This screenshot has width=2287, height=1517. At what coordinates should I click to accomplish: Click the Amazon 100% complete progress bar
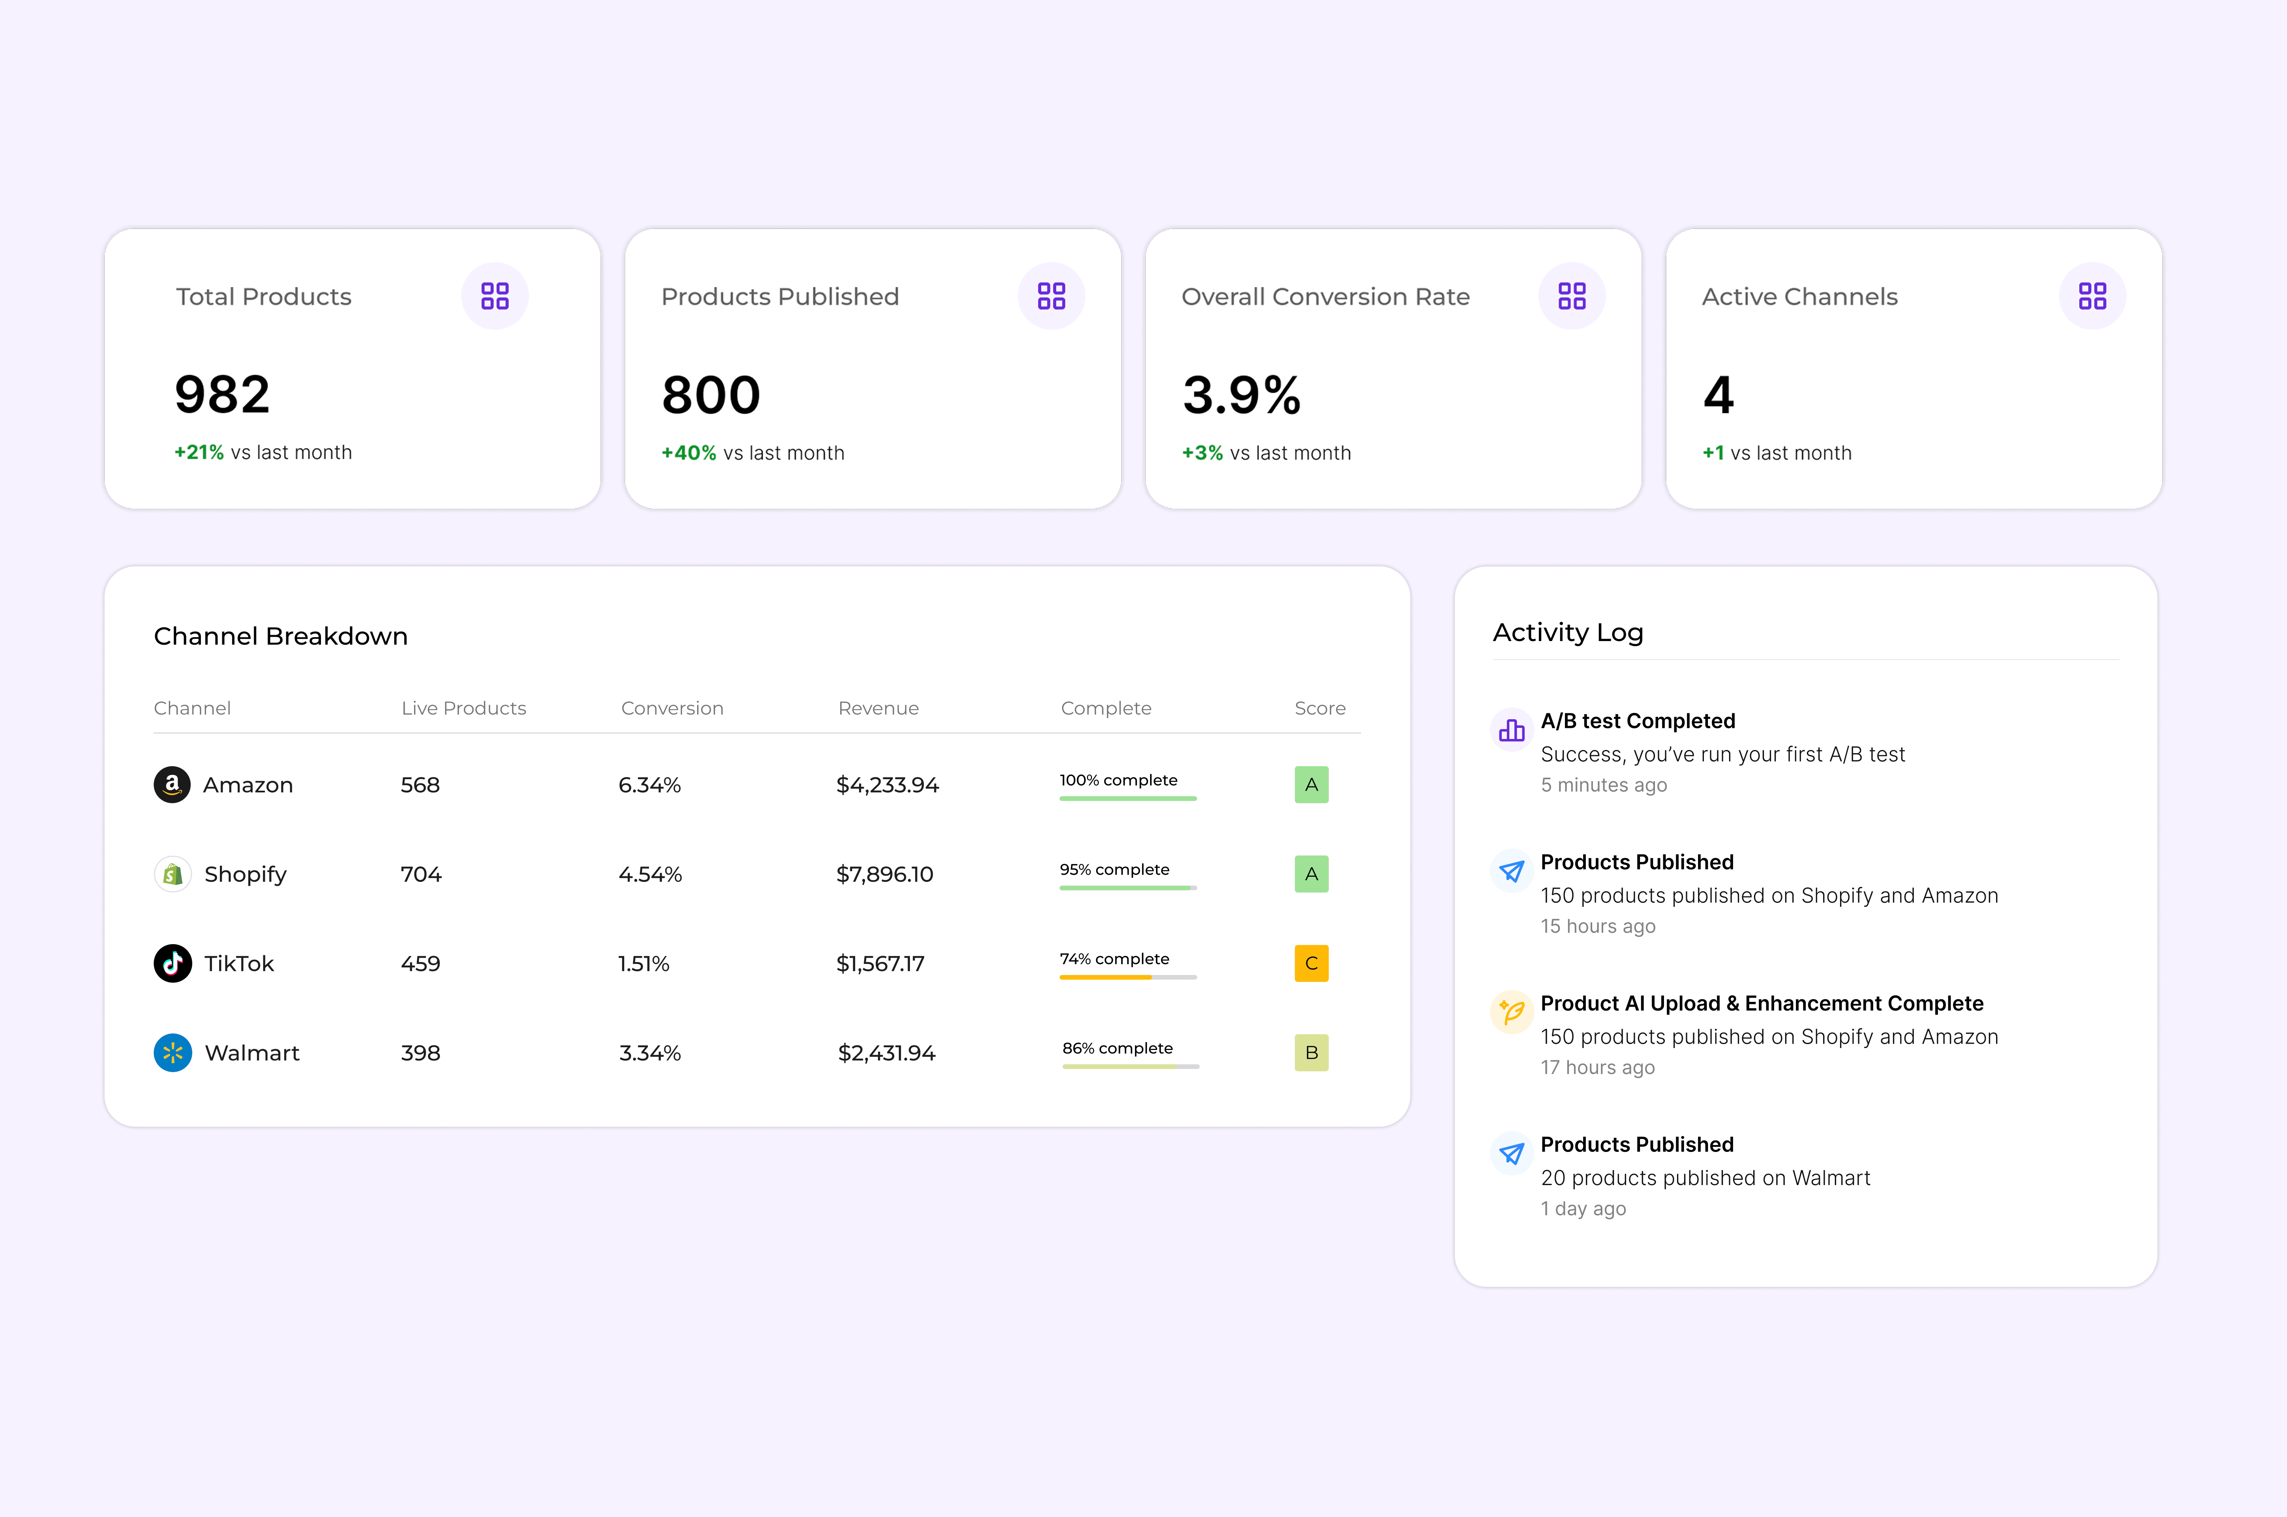1128,798
